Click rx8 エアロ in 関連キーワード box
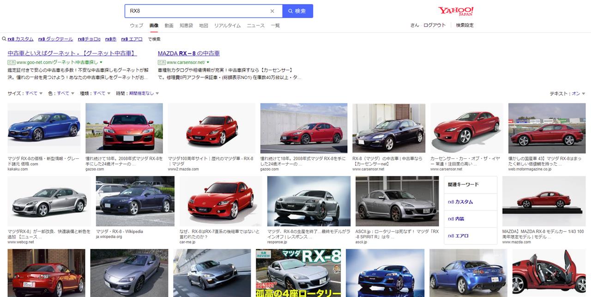 tap(458, 236)
